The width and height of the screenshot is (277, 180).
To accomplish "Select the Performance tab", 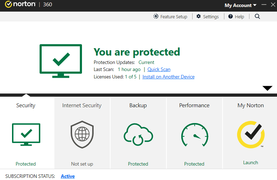I will (x=194, y=133).
